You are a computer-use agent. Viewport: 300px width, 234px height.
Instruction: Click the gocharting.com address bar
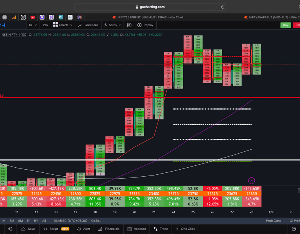(x=150, y=7)
